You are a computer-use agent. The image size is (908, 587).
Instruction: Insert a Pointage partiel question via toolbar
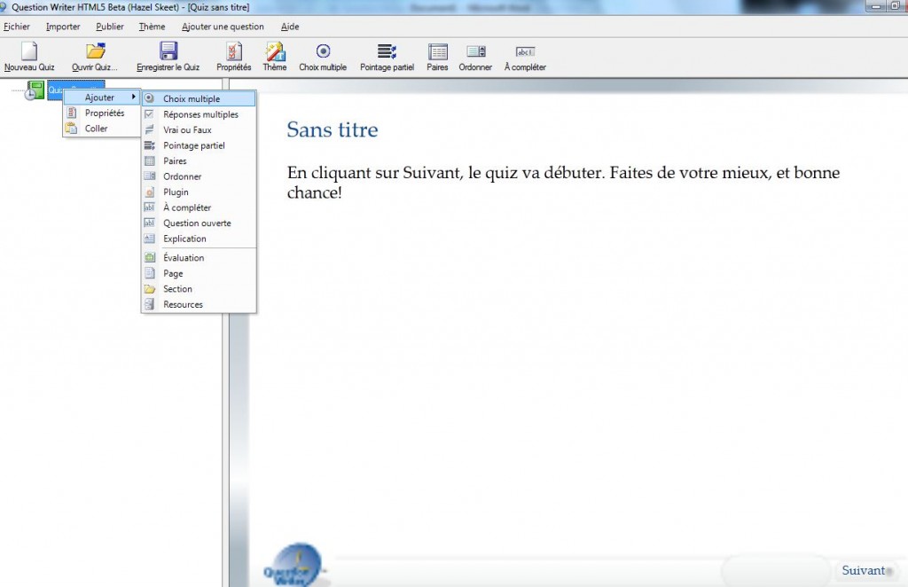pos(387,55)
